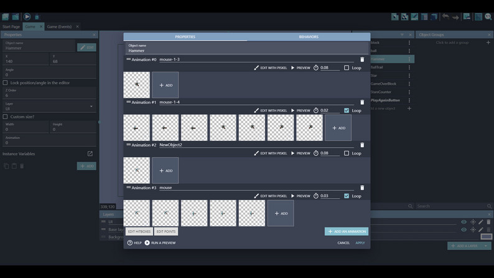The height and width of the screenshot is (278, 494).
Task: Click the undo arrow in the toolbar
Action: tap(445, 16)
